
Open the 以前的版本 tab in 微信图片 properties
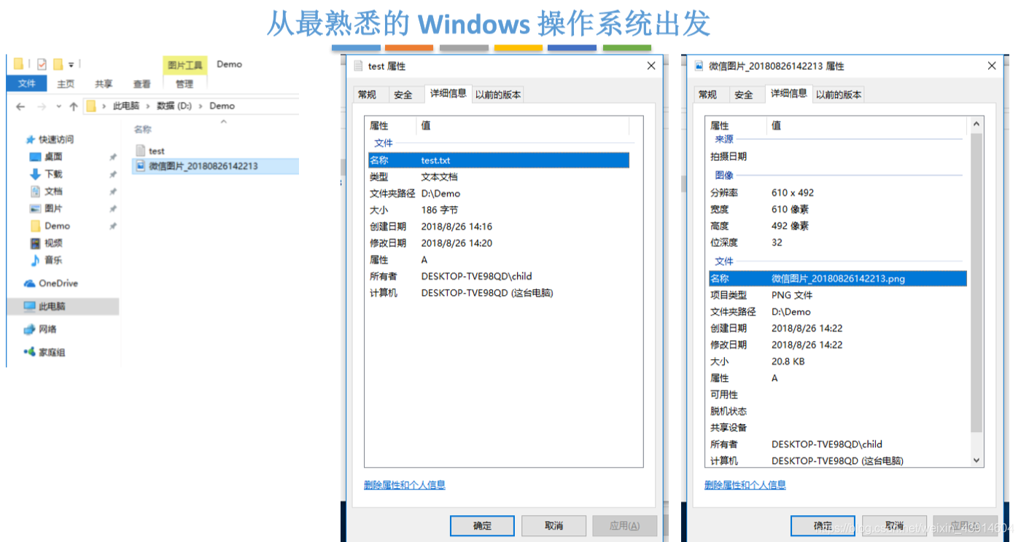click(x=839, y=95)
